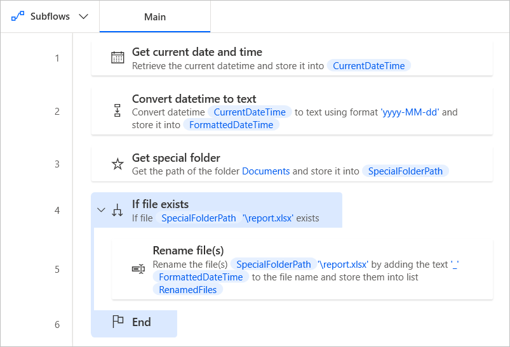Select the End action

pos(134,324)
